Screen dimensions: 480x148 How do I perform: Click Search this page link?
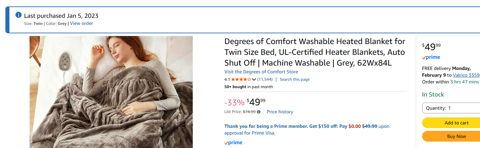295,79
